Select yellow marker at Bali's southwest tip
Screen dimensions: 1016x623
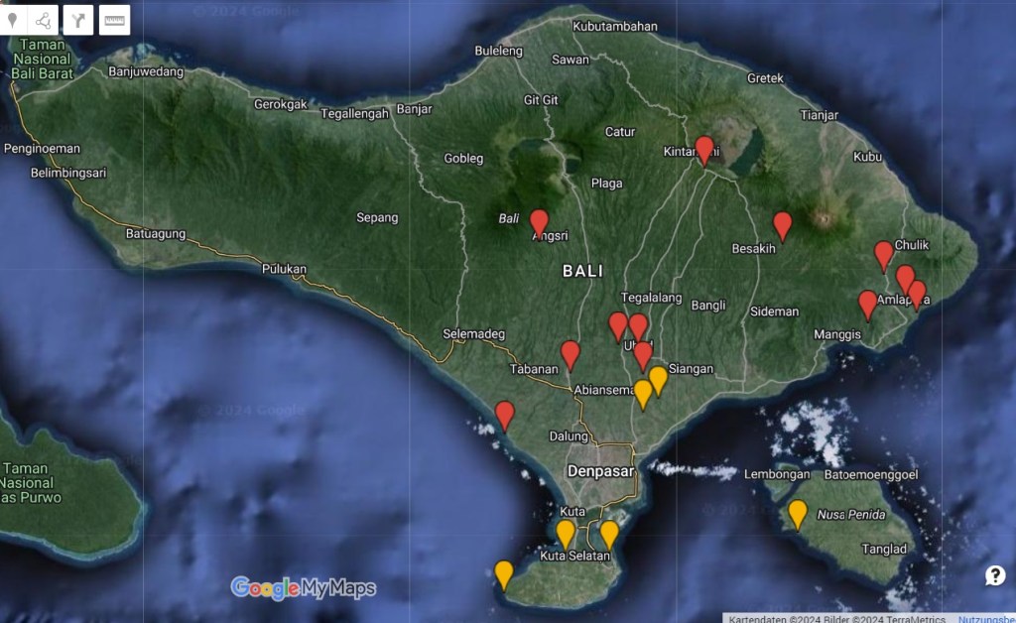(504, 573)
